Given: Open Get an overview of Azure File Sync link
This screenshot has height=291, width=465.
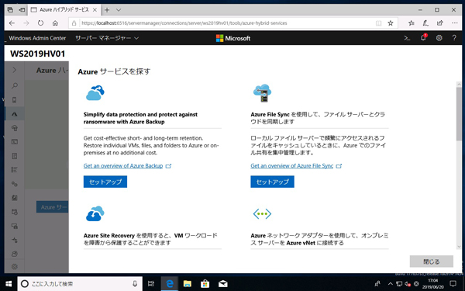Looking at the screenshot, I should (292, 166).
